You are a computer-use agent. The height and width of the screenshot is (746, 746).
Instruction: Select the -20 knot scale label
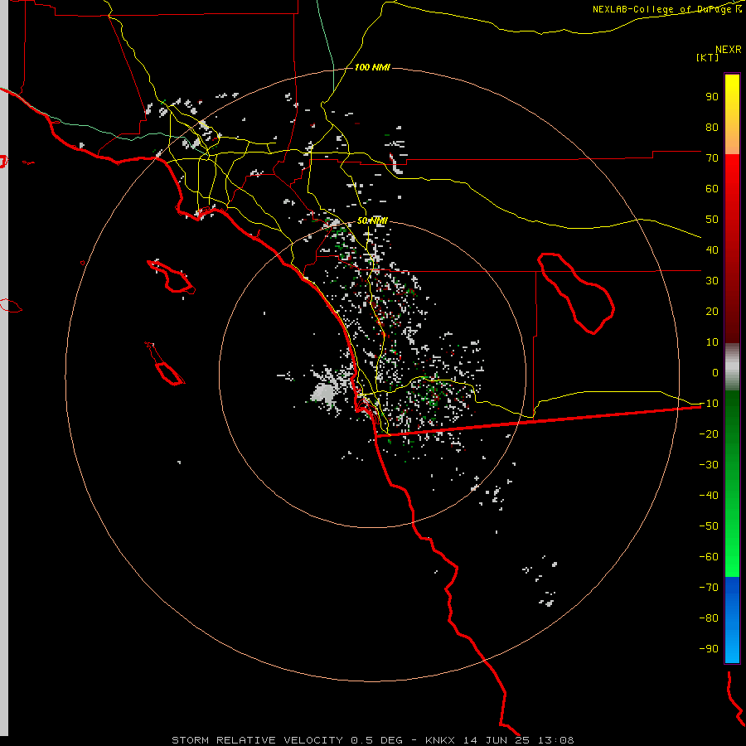tap(709, 434)
